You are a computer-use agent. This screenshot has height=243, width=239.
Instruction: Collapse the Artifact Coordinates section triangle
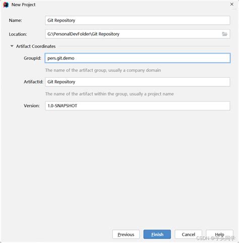[12, 46]
